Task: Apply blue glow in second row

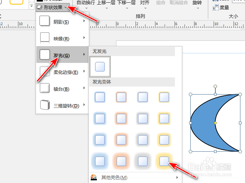Action: pos(100,119)
